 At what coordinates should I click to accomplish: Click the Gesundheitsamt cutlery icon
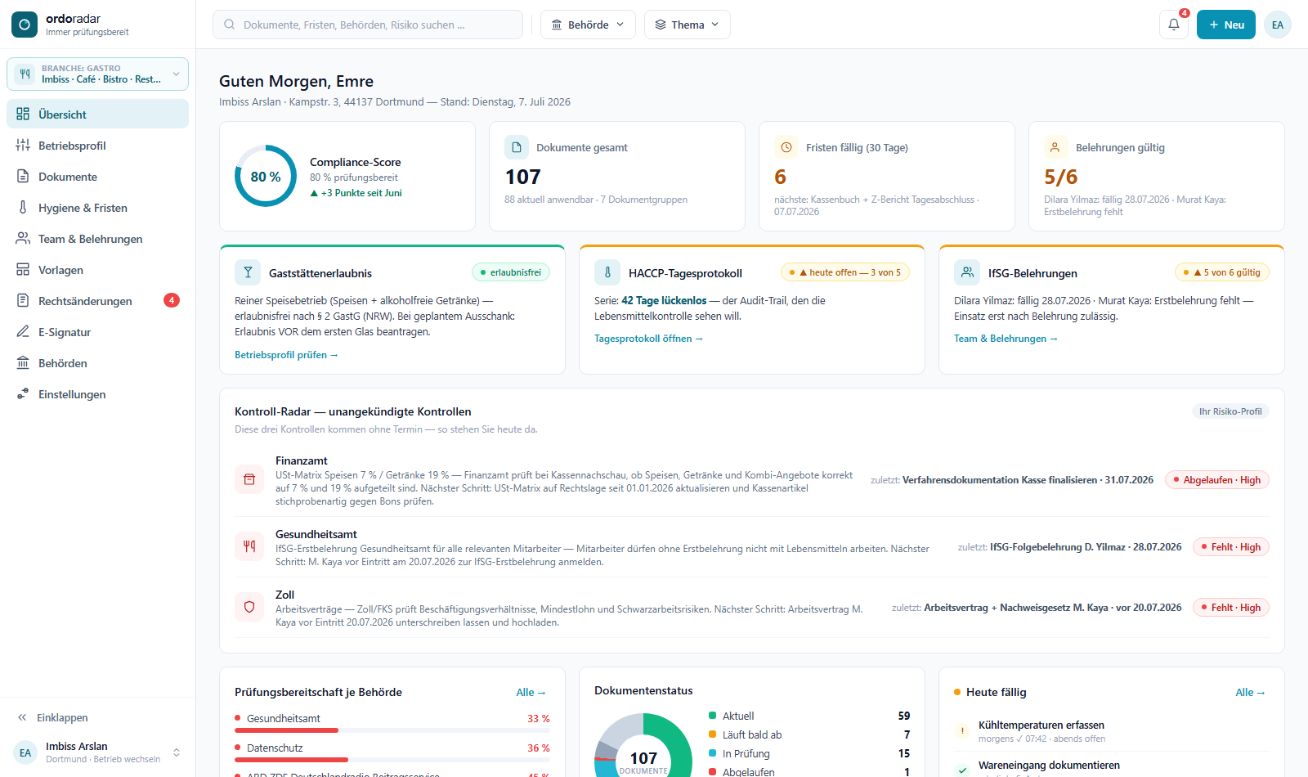point(249,546)
